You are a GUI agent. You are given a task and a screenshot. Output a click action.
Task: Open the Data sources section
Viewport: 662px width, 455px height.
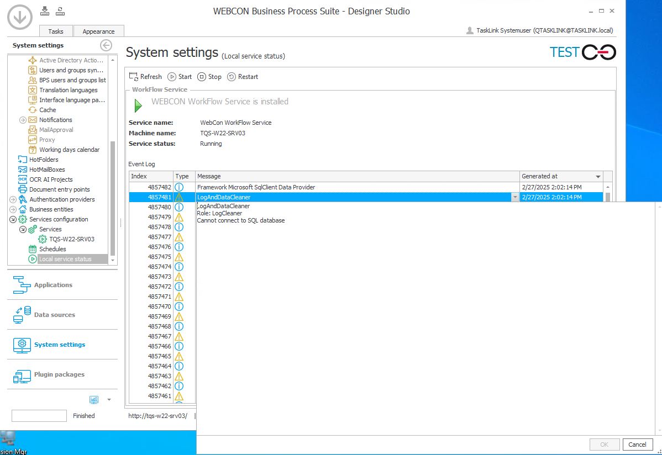pos(62,315)
